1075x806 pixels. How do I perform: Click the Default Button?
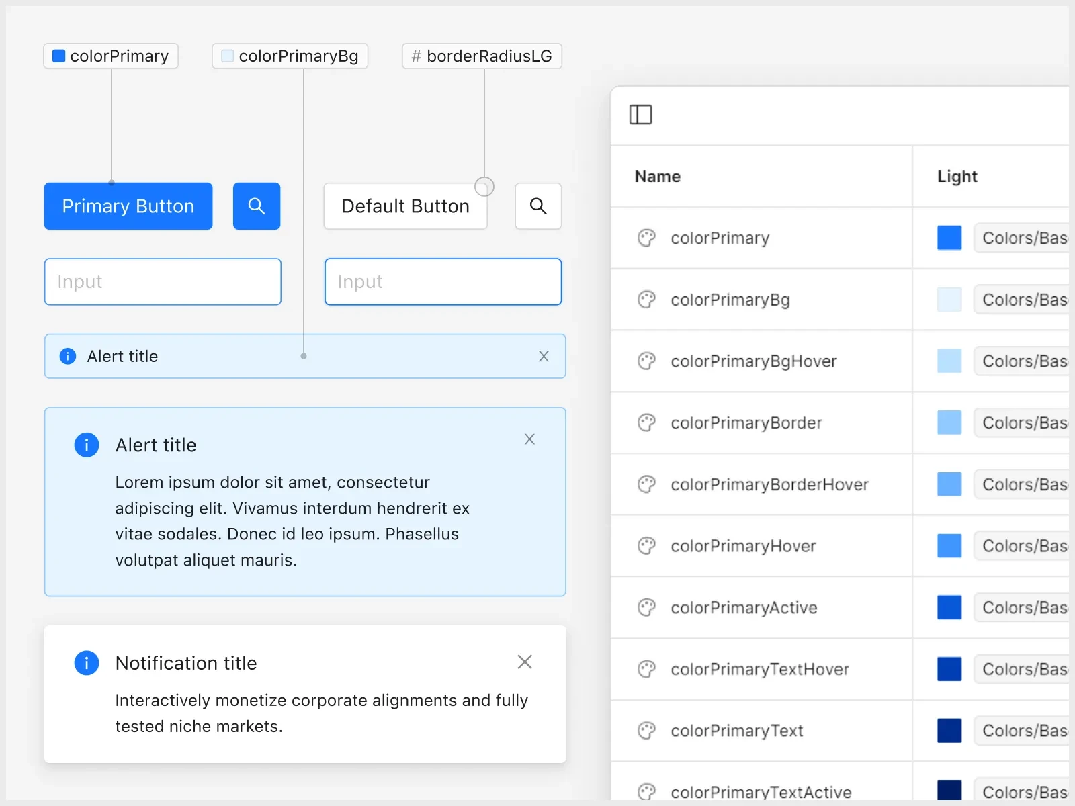tap(405, 206)
